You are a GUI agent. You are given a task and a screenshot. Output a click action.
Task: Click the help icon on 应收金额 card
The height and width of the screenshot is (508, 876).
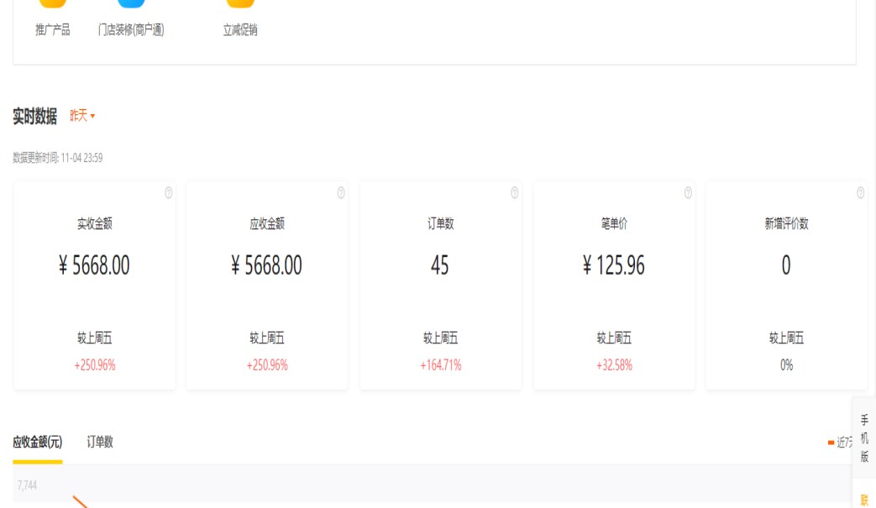341,193
